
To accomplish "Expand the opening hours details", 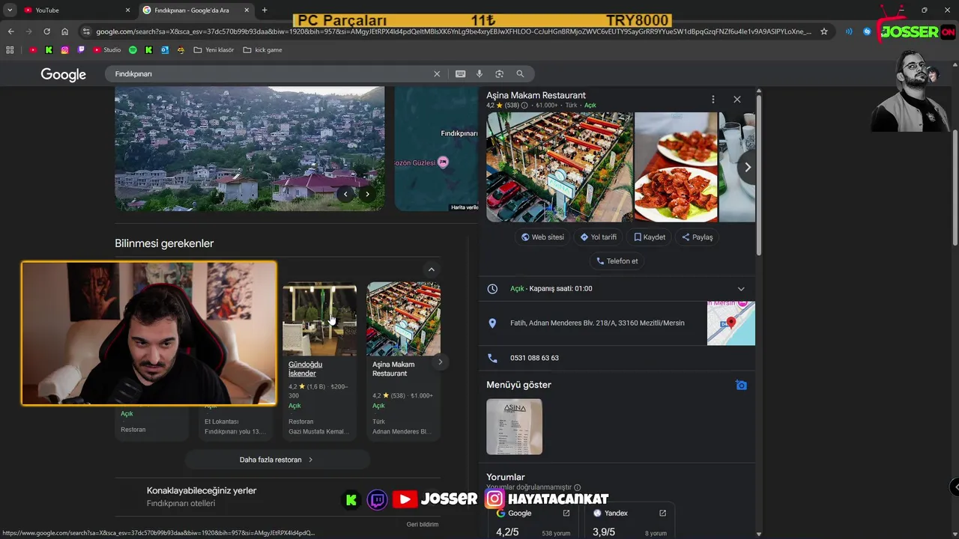I will point(741,289).
